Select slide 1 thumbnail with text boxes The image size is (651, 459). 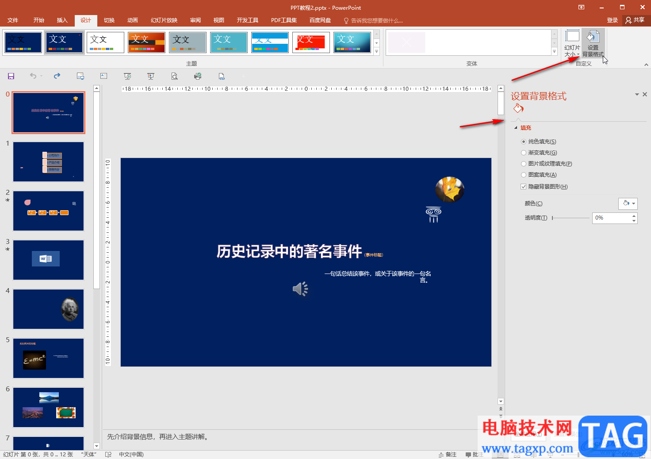[x=48, y=162]
